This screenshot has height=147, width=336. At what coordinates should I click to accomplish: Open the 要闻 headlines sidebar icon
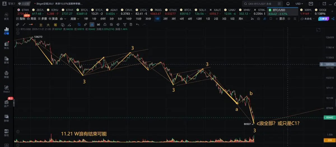coord(6,60)
